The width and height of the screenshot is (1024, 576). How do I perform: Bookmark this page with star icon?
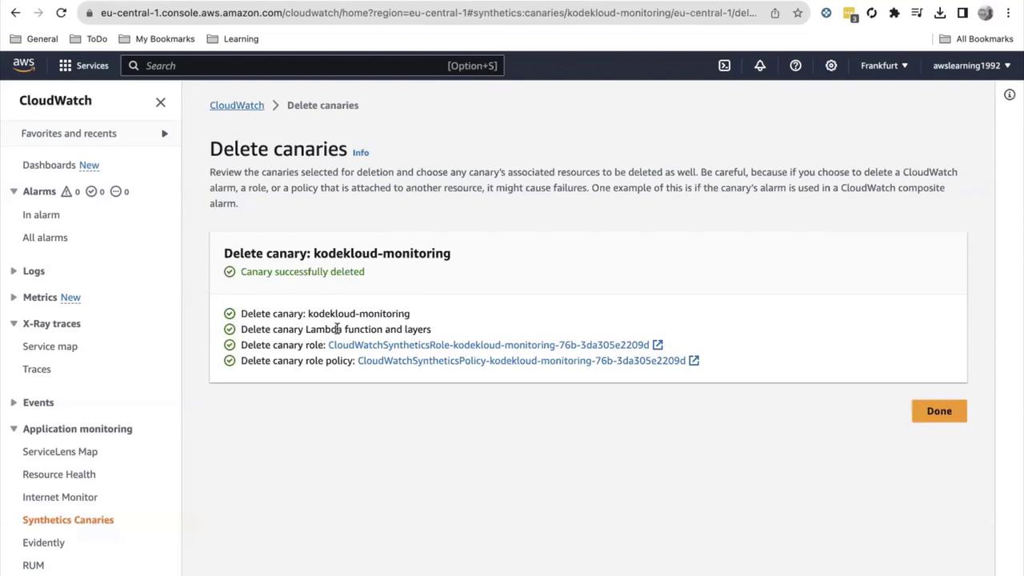click(798, 13)
